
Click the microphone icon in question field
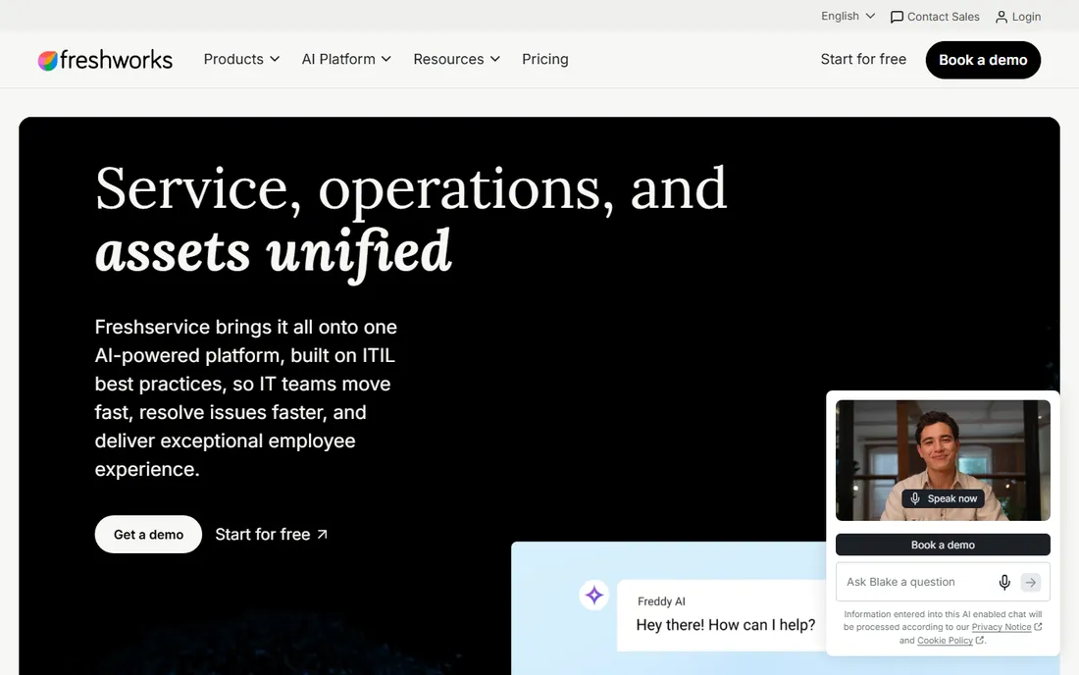[x=1004, y=582]
